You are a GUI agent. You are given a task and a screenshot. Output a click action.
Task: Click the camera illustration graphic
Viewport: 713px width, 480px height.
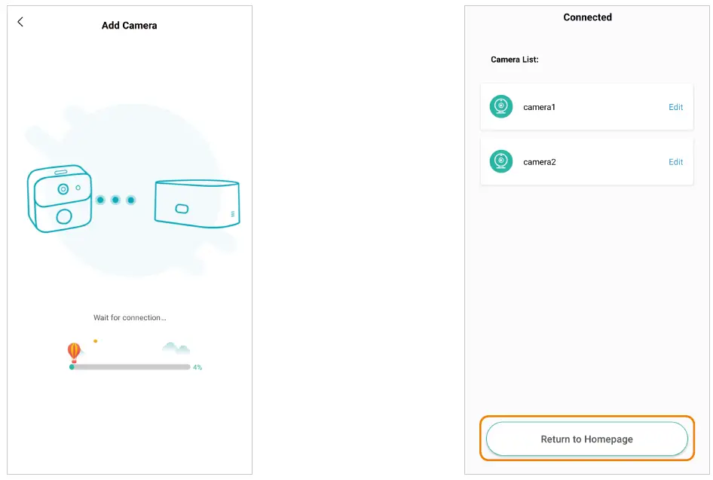coord(60,198)
